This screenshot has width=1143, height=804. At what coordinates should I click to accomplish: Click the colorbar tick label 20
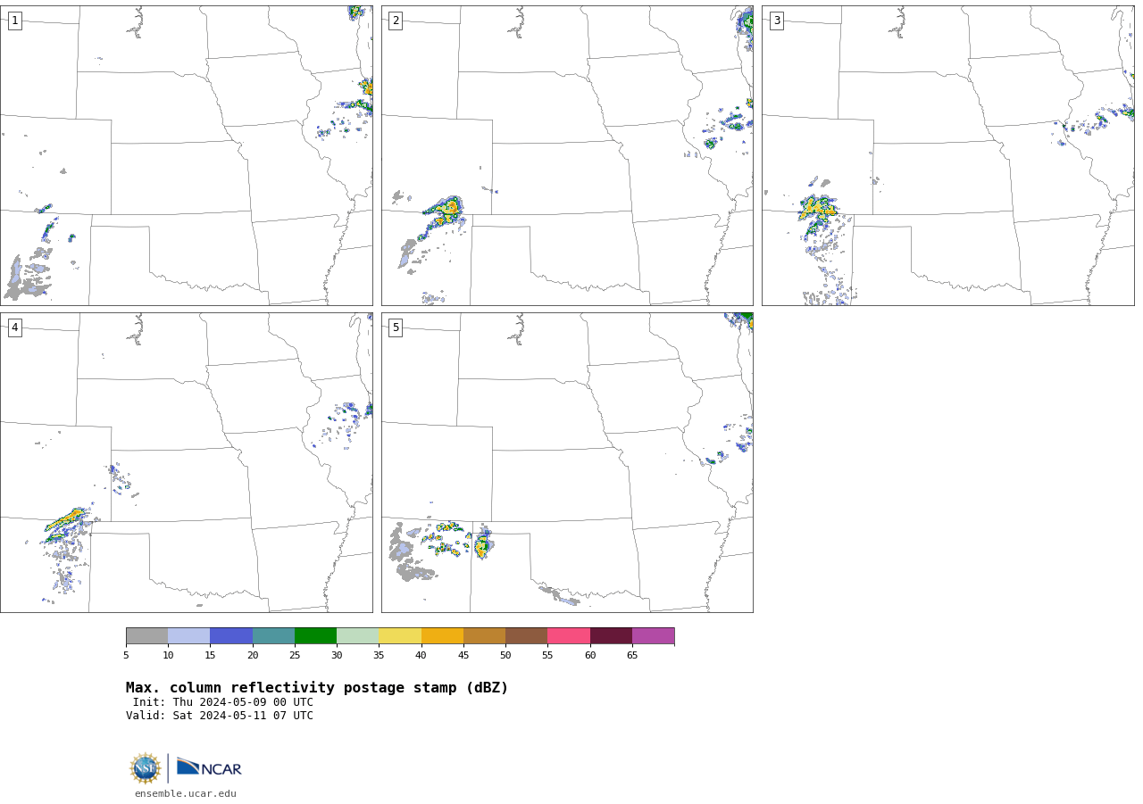click(253, 656)
